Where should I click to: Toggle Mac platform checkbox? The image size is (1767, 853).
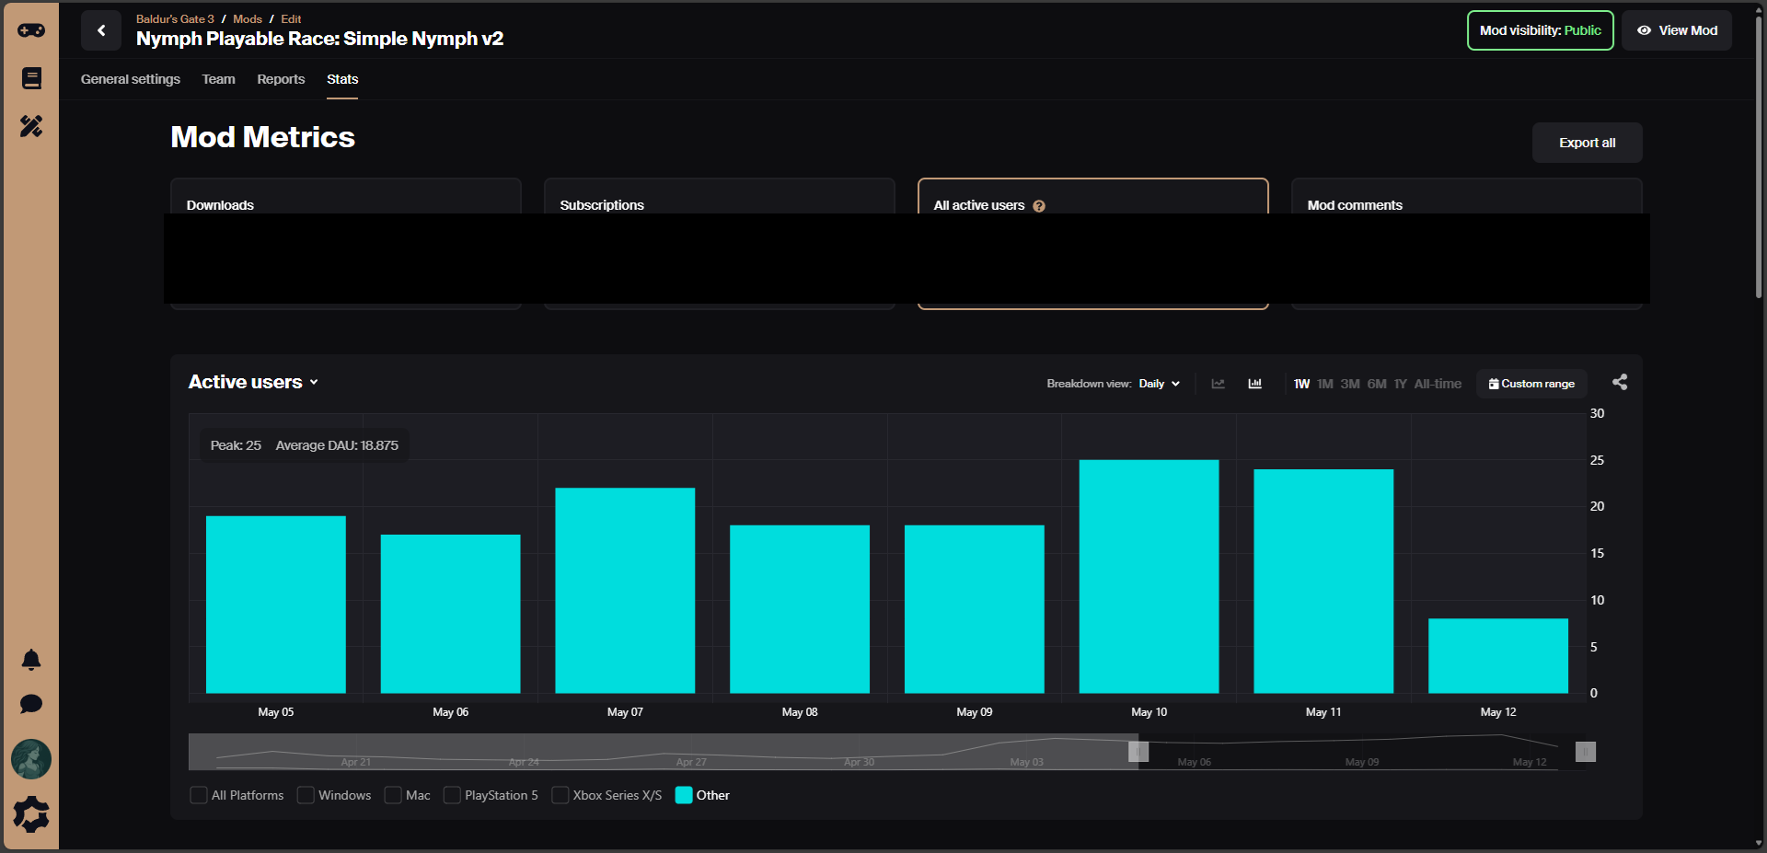pos(393,795)
